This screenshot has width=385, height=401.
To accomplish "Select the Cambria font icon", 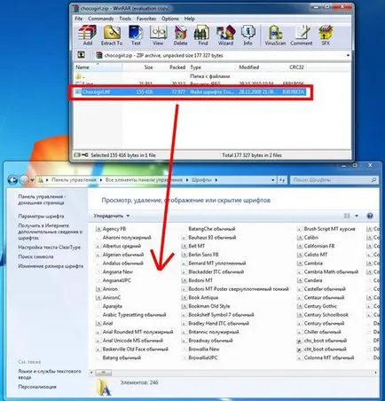I will pyautogui.click(x=300, y=263).
